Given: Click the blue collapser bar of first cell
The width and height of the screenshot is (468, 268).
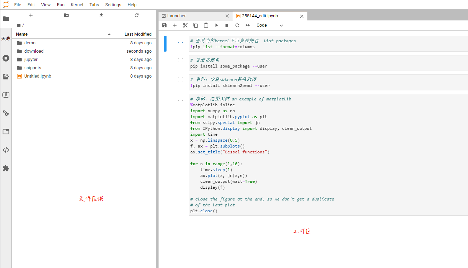Looking at the screenshot, I should (x=165, y=44).
